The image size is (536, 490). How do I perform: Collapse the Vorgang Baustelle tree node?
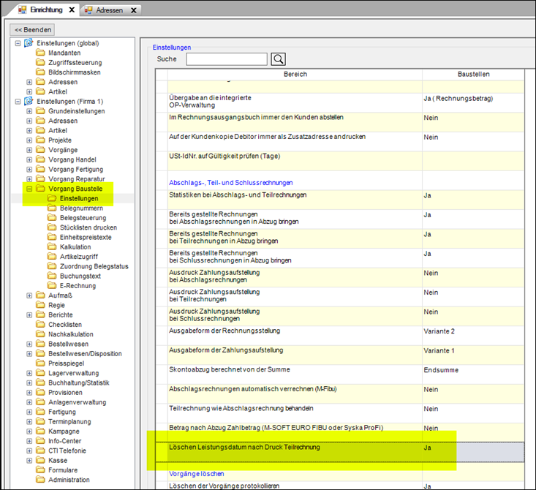(x=29, y=189)
